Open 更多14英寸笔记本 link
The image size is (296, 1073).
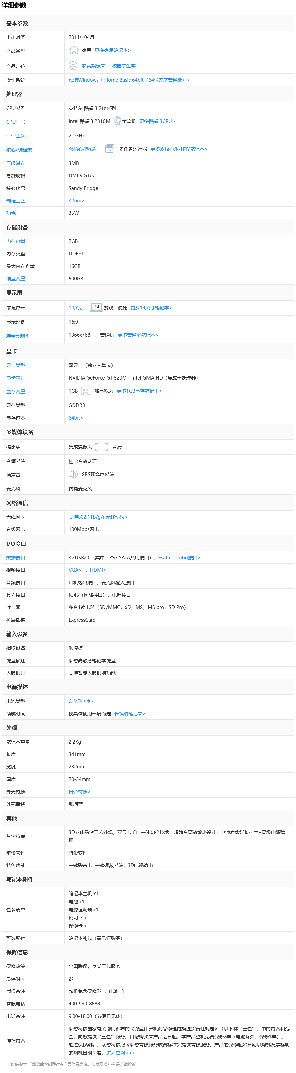coord(151,307)
